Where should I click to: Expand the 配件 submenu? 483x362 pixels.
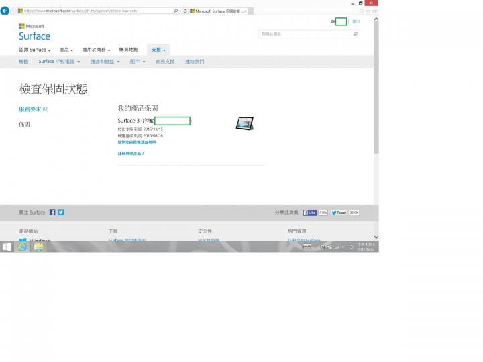pos(138,62)
